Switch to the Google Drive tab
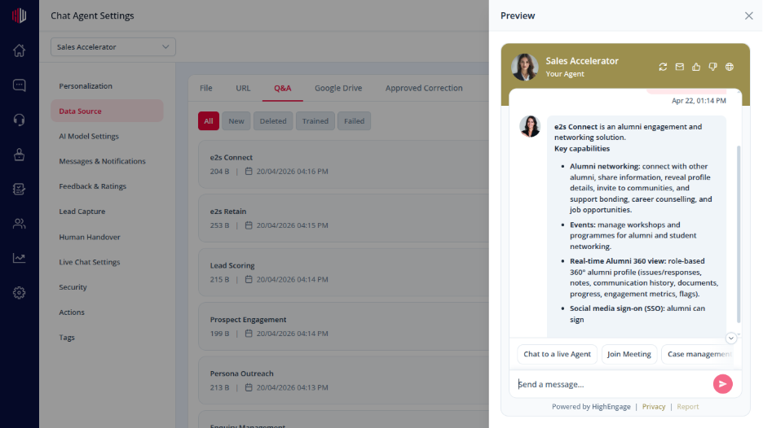 click(338, 88)
